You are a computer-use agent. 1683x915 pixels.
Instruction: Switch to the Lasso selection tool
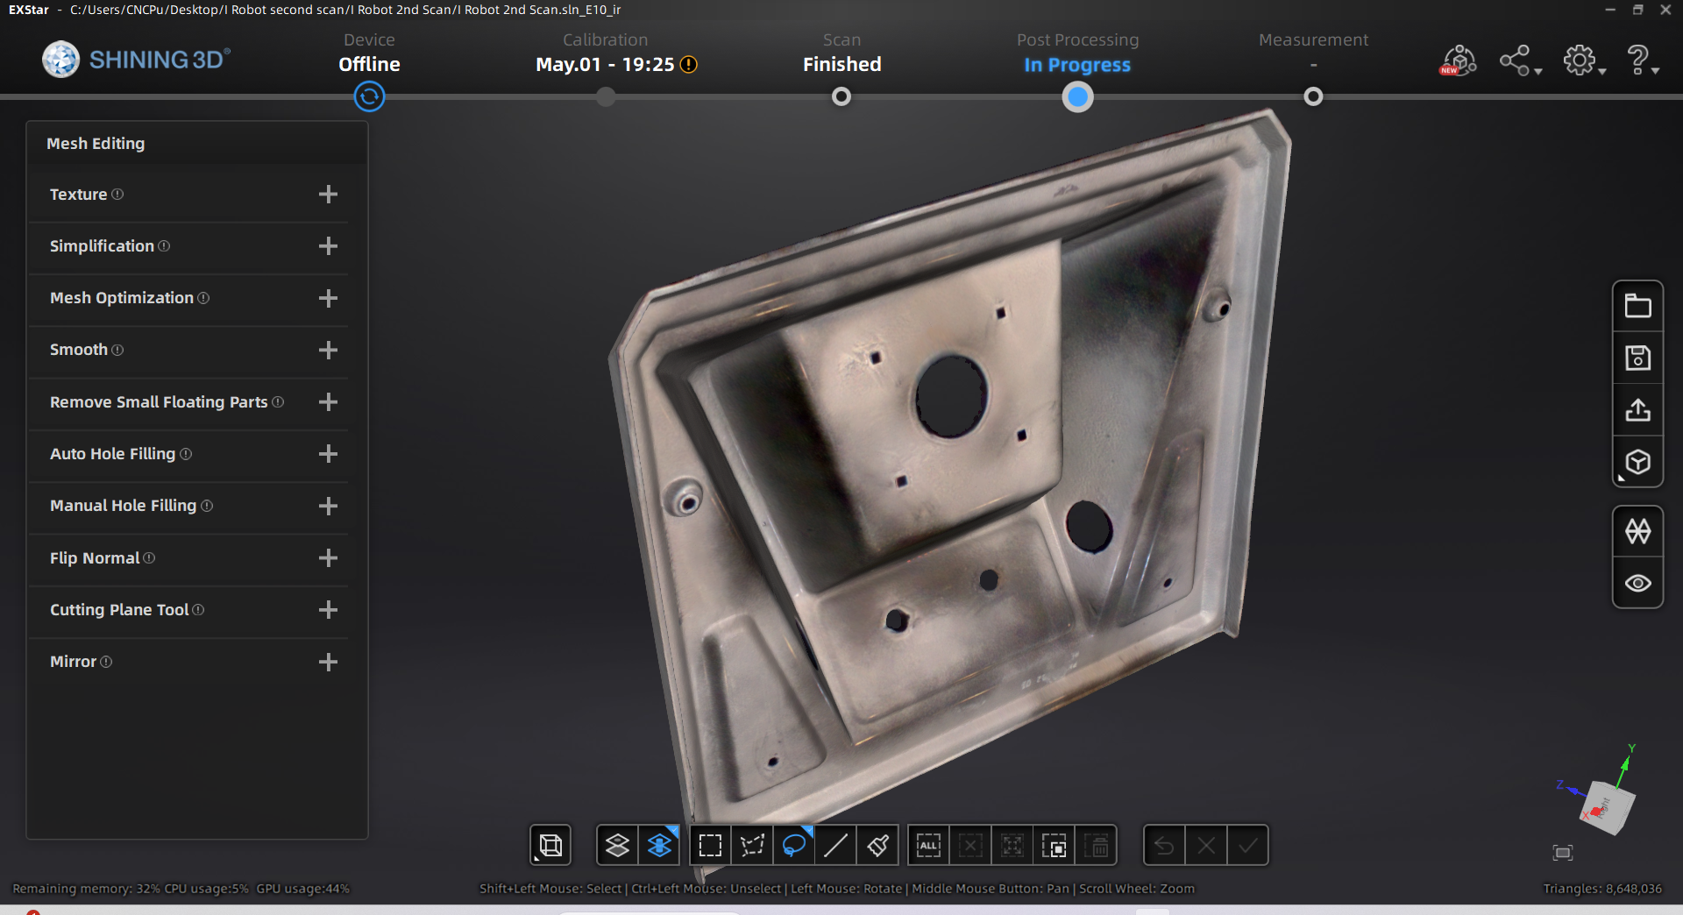click(x=794, y=844)
